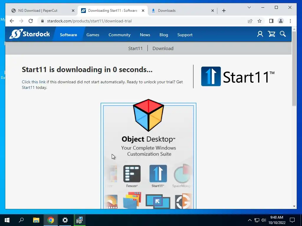The image size is (302, 226).
Task: Open the Chrome three-dot menu
Action: (x=290, y=21)
